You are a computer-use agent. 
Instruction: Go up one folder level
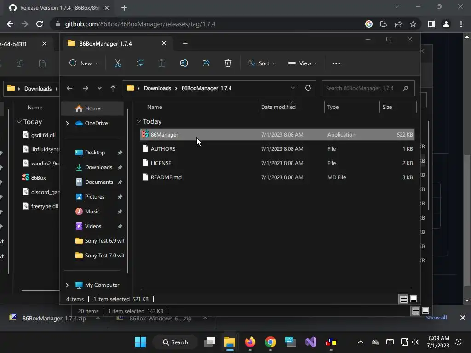tap(113, 88)
